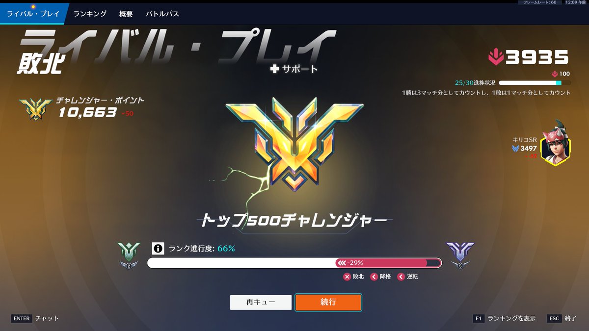The height and width of the screenshot is (331, 589).
Task: Click the green rank 2 badge
Action: (129, 255)
